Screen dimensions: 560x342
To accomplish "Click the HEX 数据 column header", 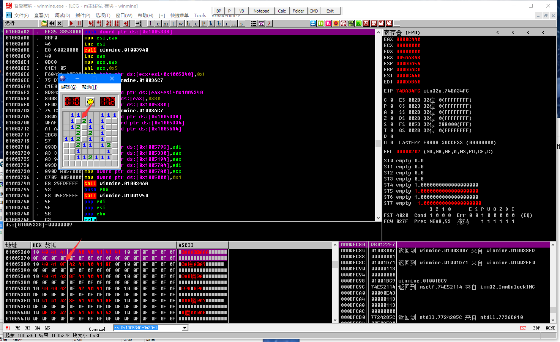I will (104, 245).
